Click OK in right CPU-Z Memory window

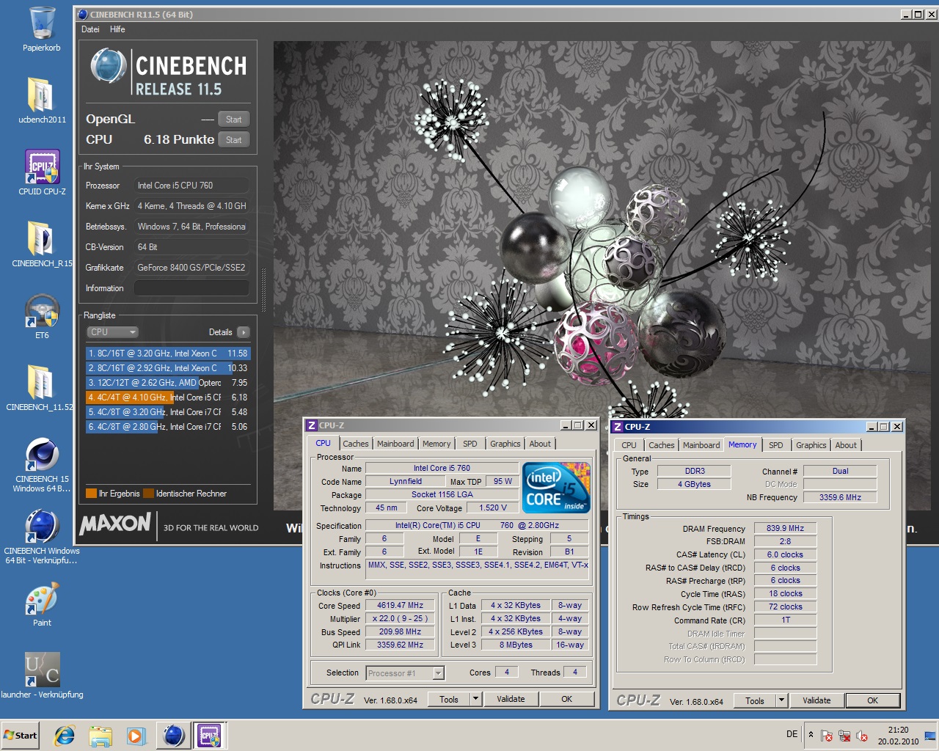pyautogui.click(x=872, y=701)
